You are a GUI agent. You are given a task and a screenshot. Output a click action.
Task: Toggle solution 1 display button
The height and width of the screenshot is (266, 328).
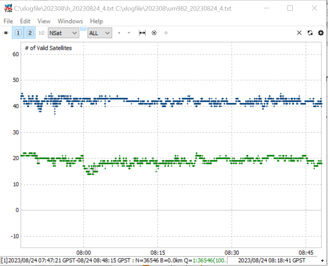click(18, 33)
